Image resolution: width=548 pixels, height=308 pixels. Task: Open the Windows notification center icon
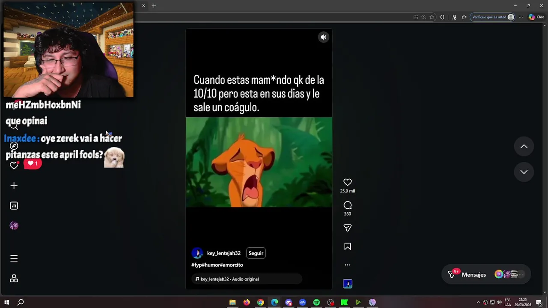pos(539,302)
